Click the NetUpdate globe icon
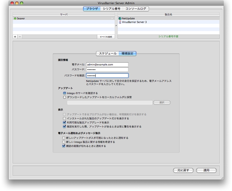The height and width of the screenshot is (191, 232). [120, 18]
